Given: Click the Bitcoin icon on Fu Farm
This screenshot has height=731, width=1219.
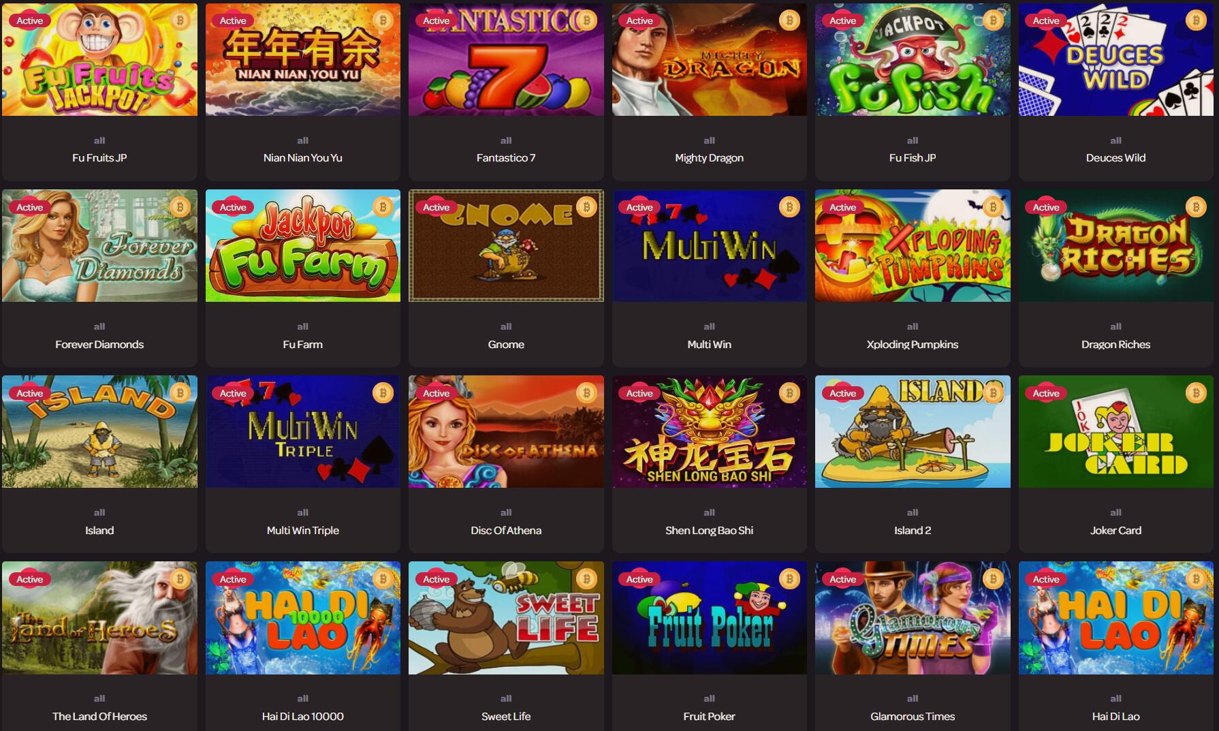Looking at the screenshot, I should pyautogui.click(x=383, y=207).
